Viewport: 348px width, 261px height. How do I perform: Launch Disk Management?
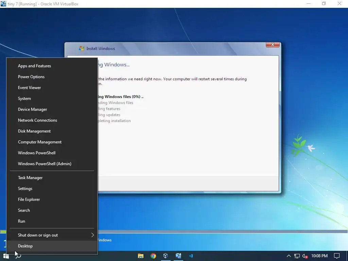click(x=52, y=131)
